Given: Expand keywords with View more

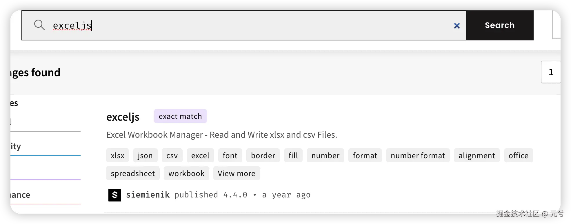Looking at the screenshot, I should click(237, 173).
